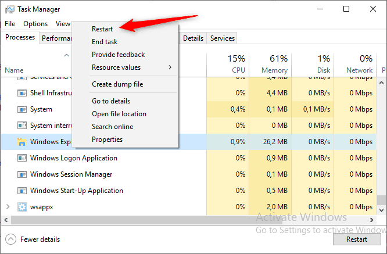
Task: Click the System interrupts process icon
Action: click(x=22, y=126)
